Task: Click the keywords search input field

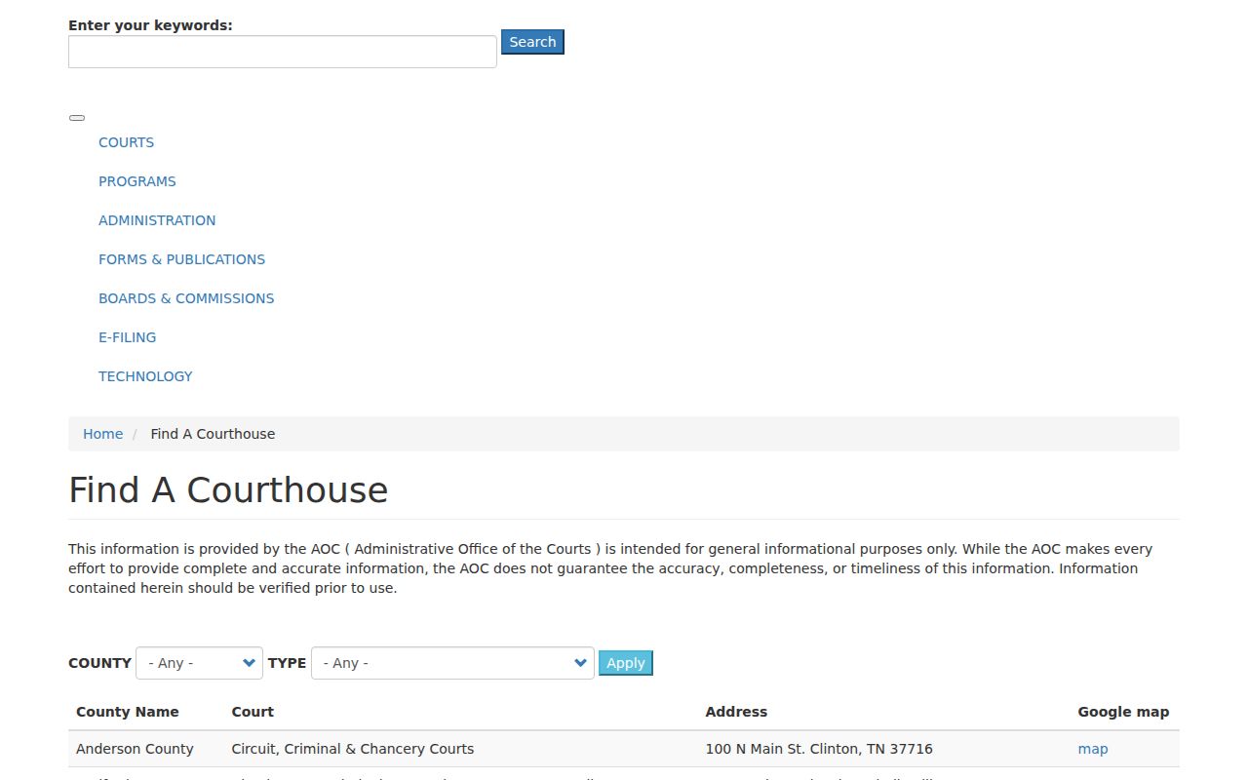Action: 283,52
